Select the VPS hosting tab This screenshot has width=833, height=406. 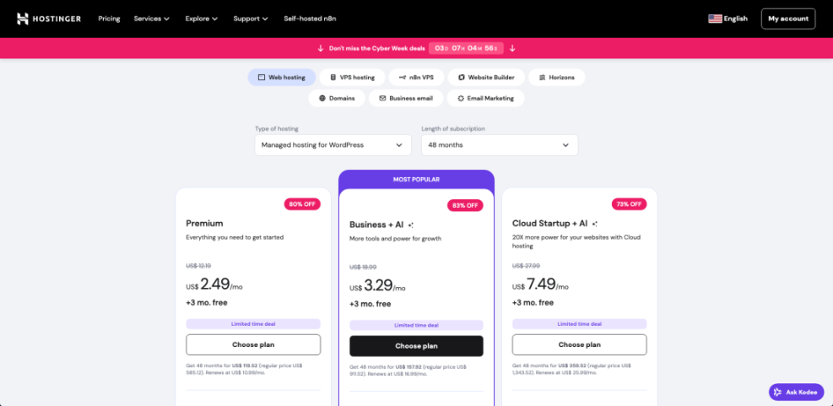click(x=352, y=77)
